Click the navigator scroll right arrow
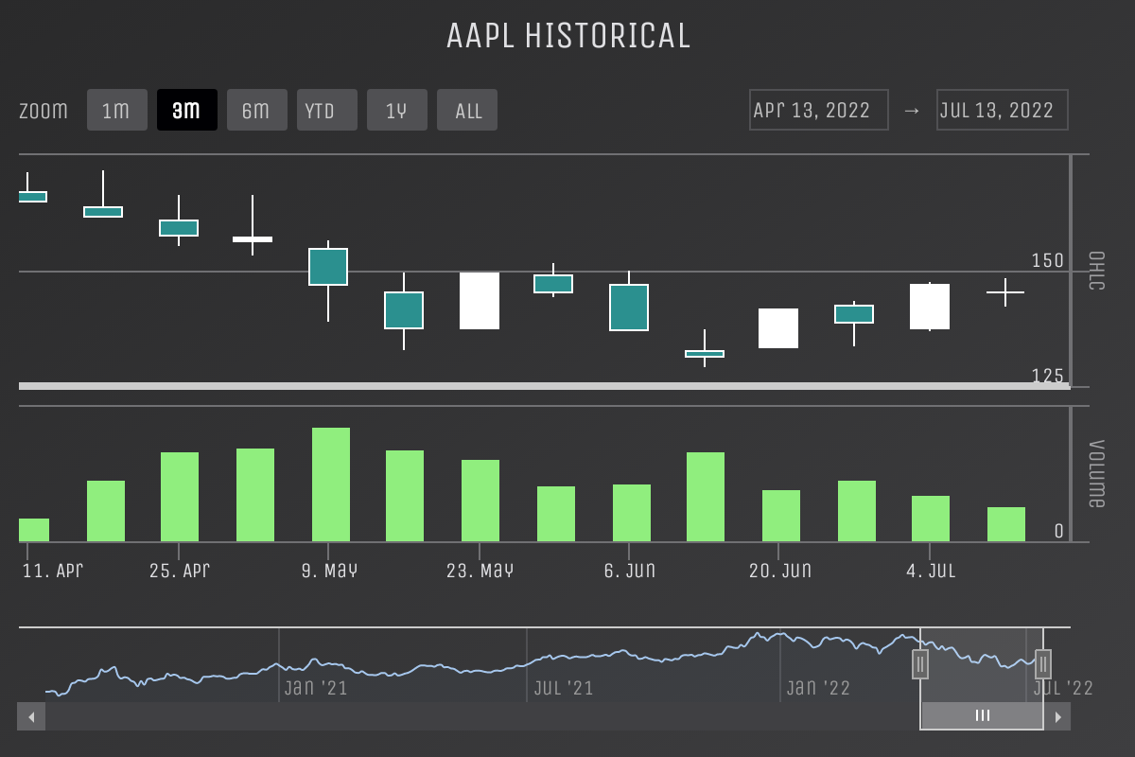The height and width of the screenshot is (757, 1135). coord(1057,716)
